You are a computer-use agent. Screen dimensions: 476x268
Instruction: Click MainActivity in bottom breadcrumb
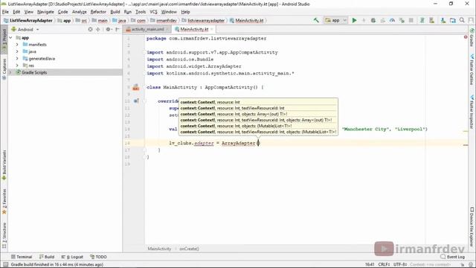[x=159, y=249]
